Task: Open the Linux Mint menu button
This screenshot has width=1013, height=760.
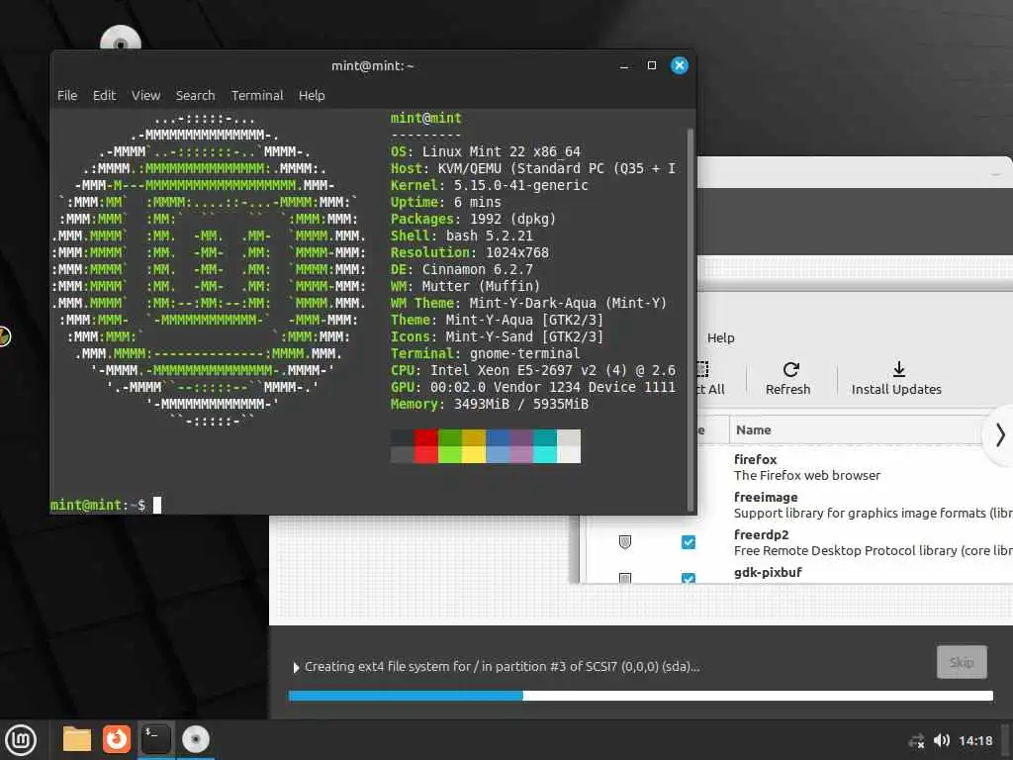Action: [x=22, y=739]
